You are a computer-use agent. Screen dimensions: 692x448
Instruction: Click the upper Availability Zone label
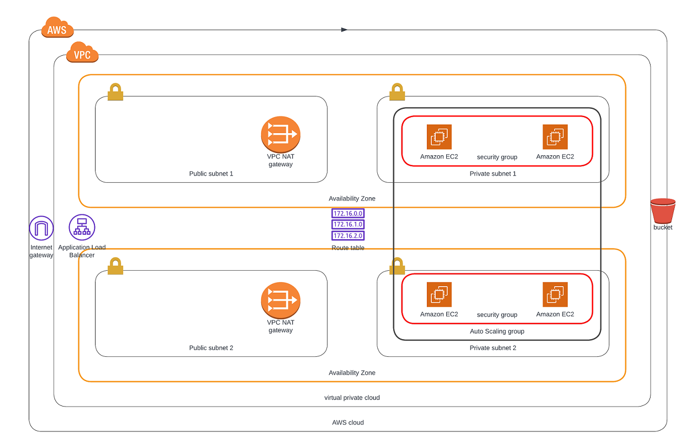click(352, 198)
